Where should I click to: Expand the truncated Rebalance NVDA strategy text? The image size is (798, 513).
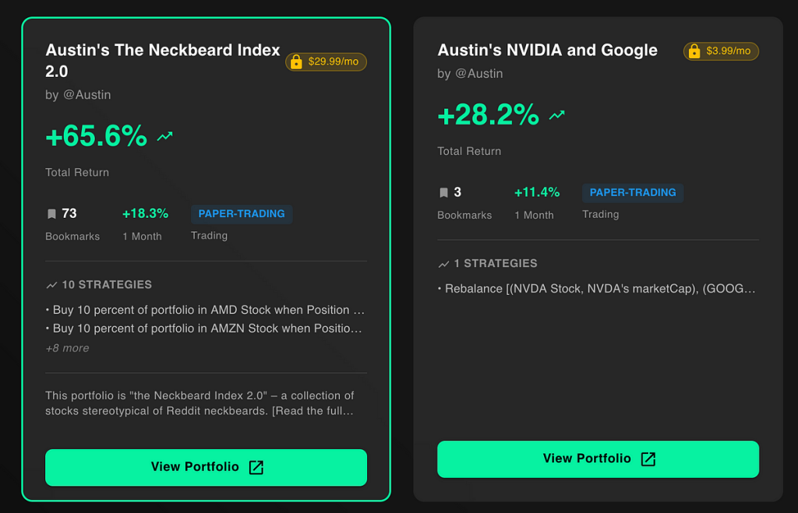tap(748, 289)
